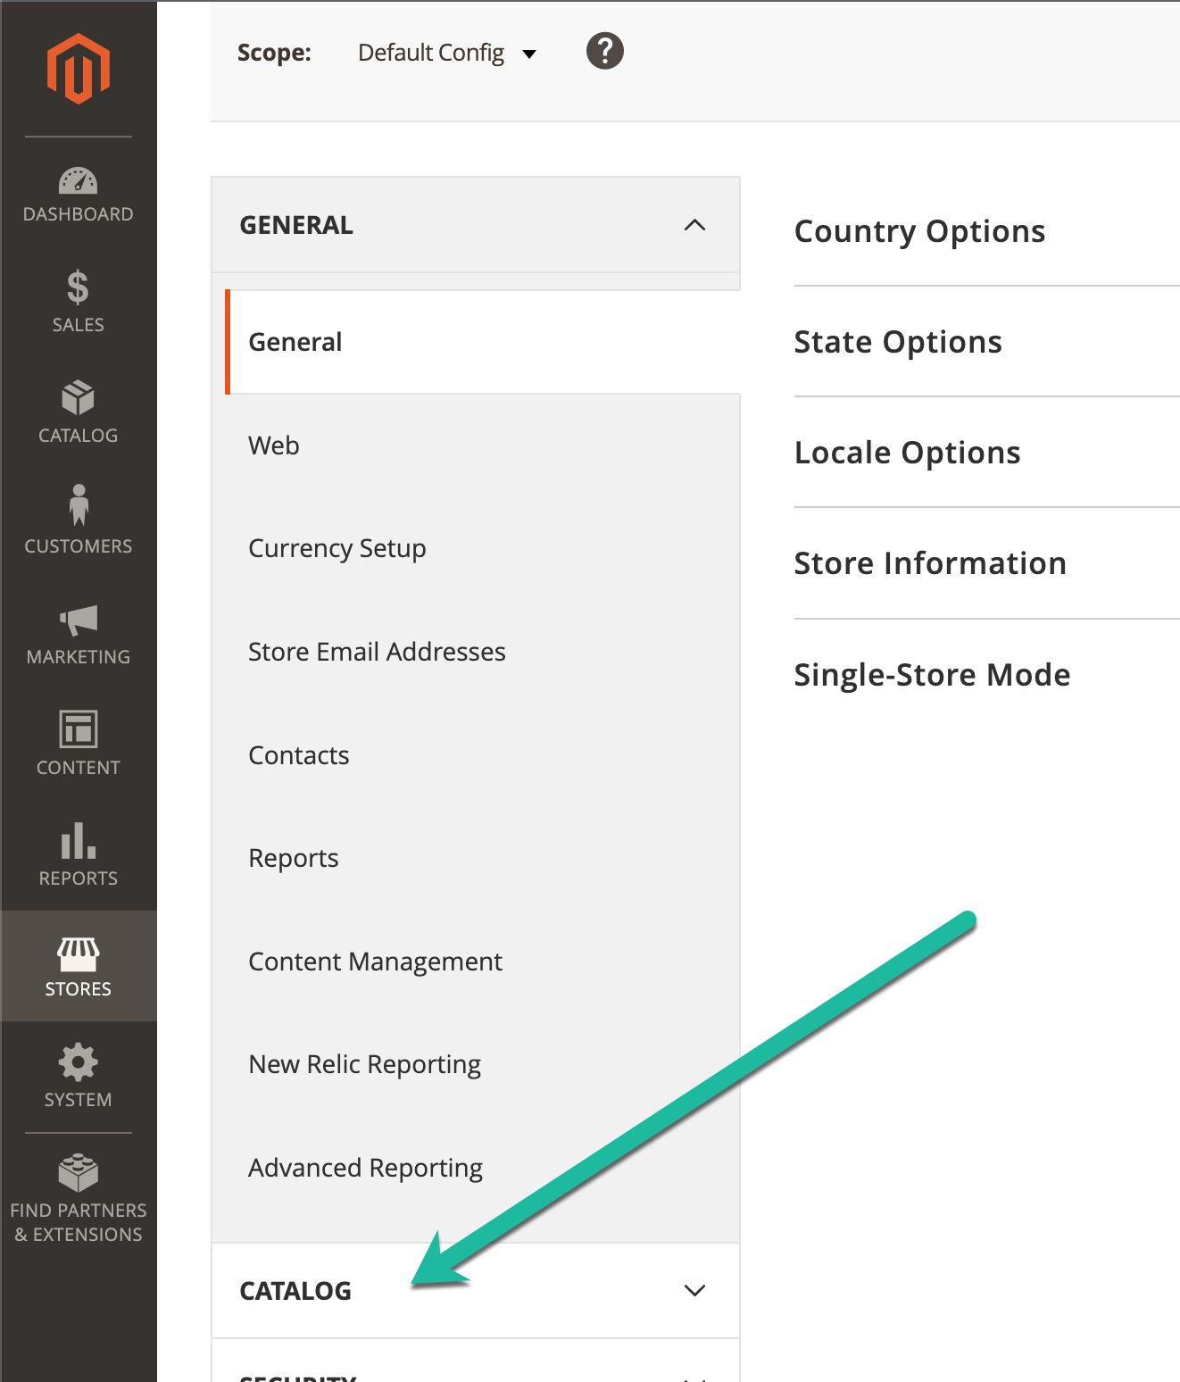Select the Sales sidebar icon
This screenshot has width=1180, height=1382.
(79, 302)
